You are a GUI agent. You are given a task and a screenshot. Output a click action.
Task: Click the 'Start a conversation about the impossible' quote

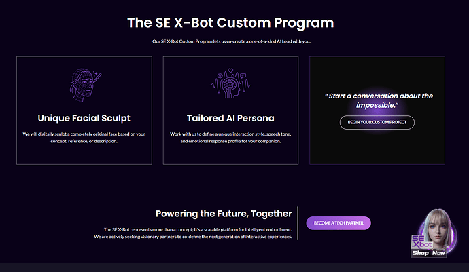pyautogui.click(x=379, y=100)
